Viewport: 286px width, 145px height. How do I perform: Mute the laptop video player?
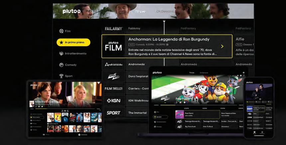click(238, 75)
